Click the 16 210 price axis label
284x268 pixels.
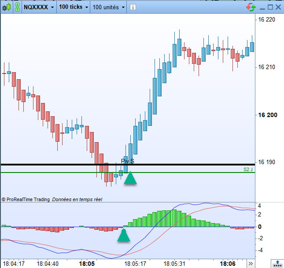(x=266, y=67)
